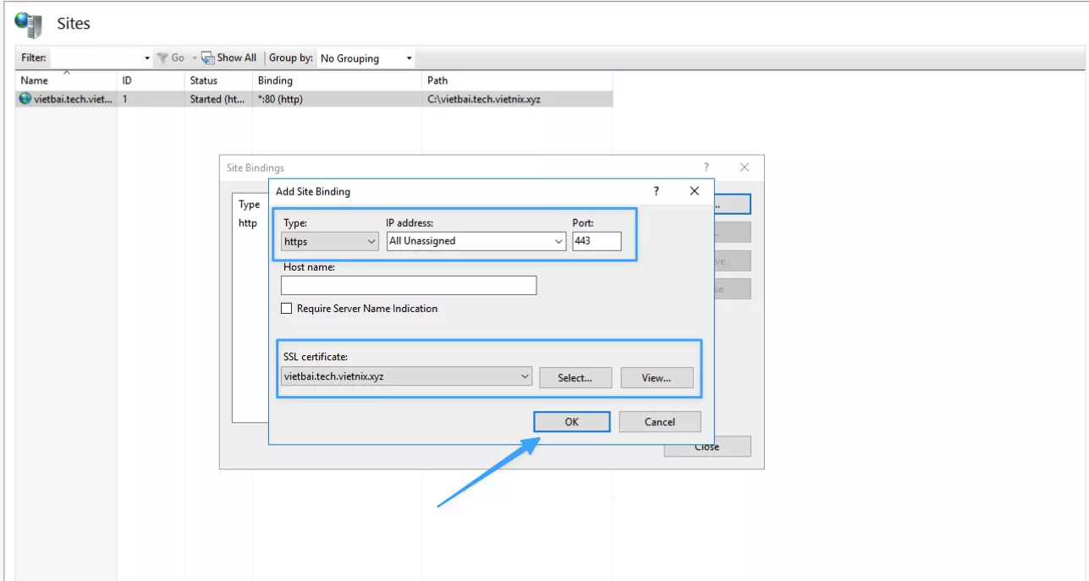Screen dimensions: 1089x581
Task: Close the Site Bindings window with X
Action: [x=744, y=167]
